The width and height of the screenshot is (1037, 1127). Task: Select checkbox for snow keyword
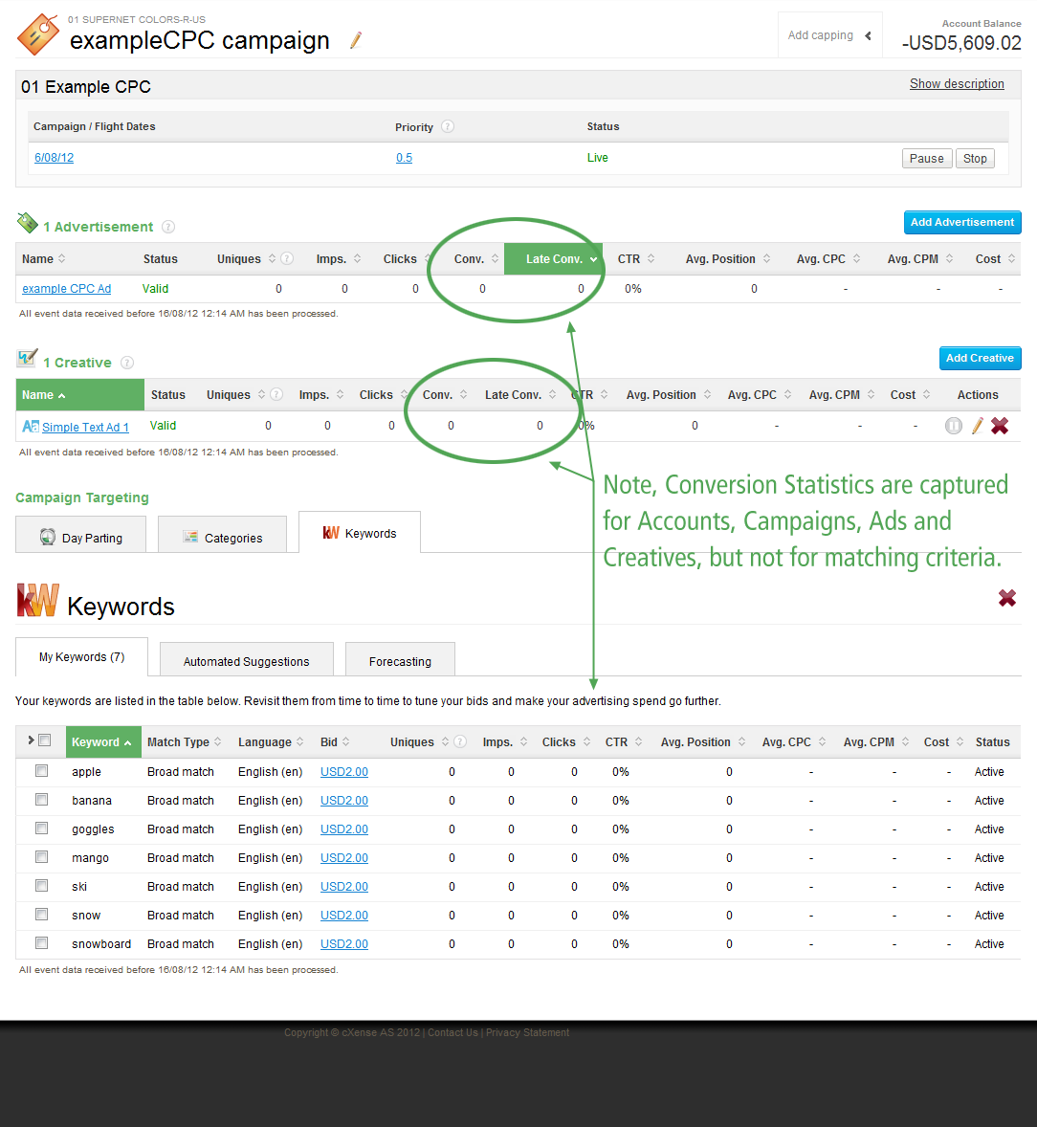tap(42, 915)
